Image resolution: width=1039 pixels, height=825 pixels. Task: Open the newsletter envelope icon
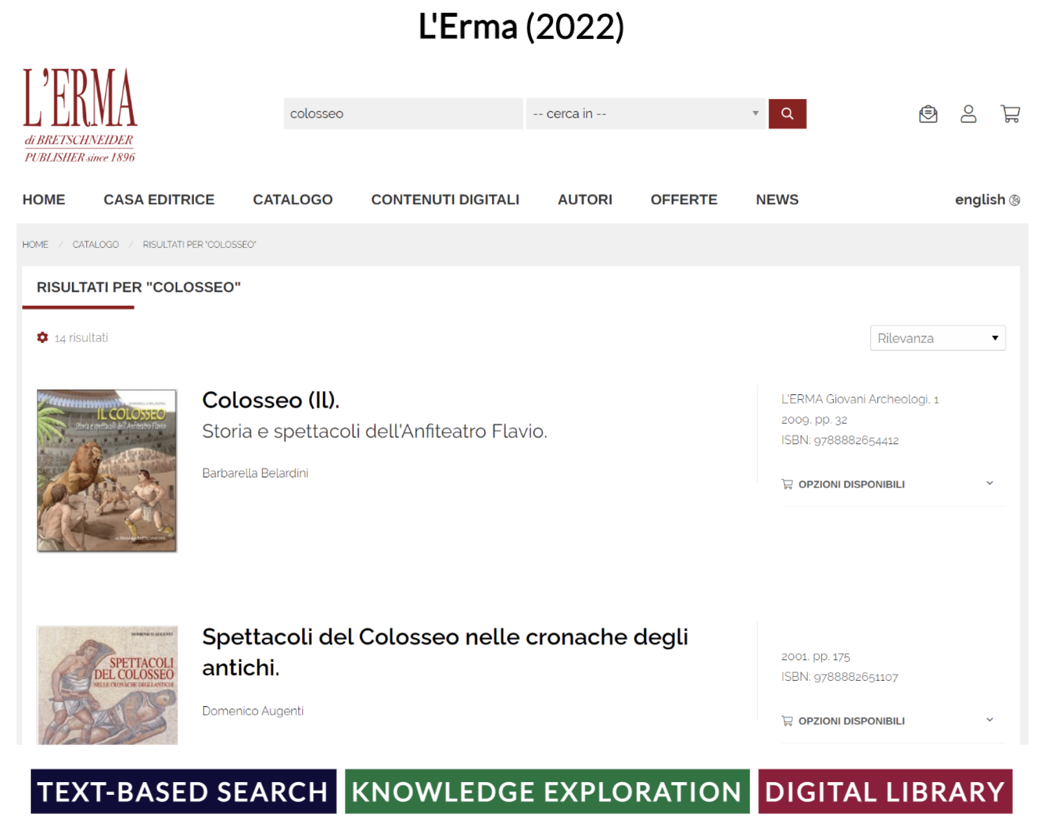point(928,114)
